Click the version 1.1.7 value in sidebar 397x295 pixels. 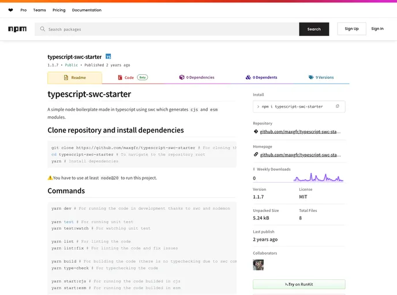[x=259, y=196]
